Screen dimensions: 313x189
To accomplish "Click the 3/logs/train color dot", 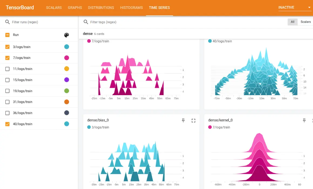I will click(x=66, y=47).
